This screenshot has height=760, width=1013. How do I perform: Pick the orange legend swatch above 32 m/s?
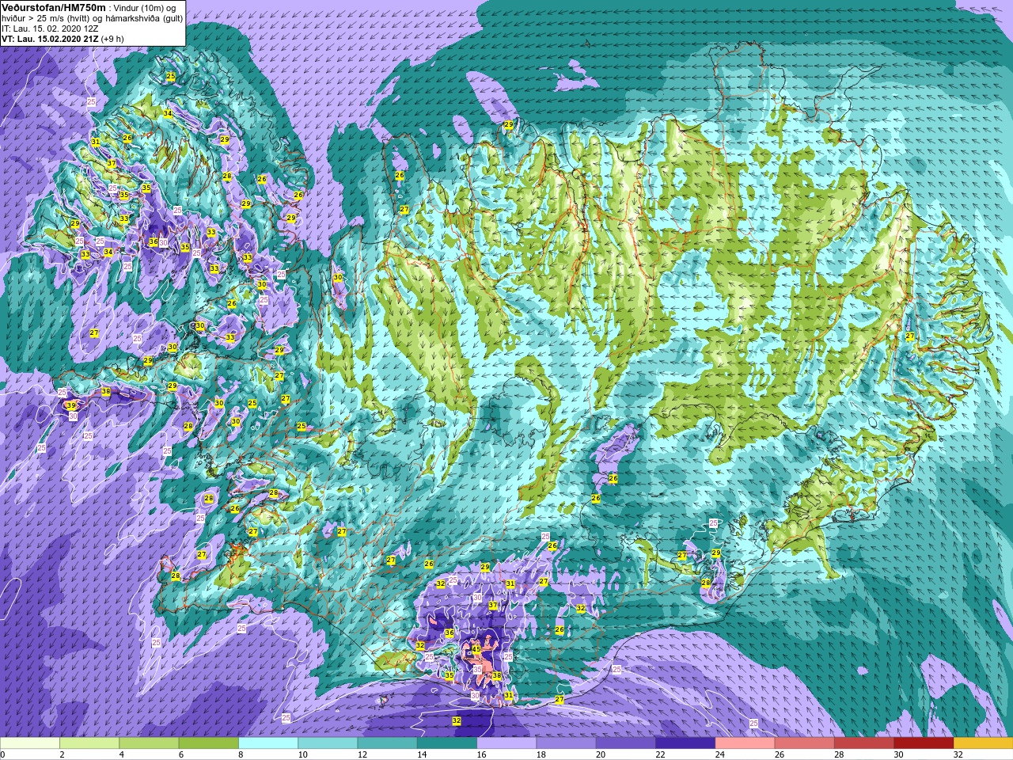[983, 743]
